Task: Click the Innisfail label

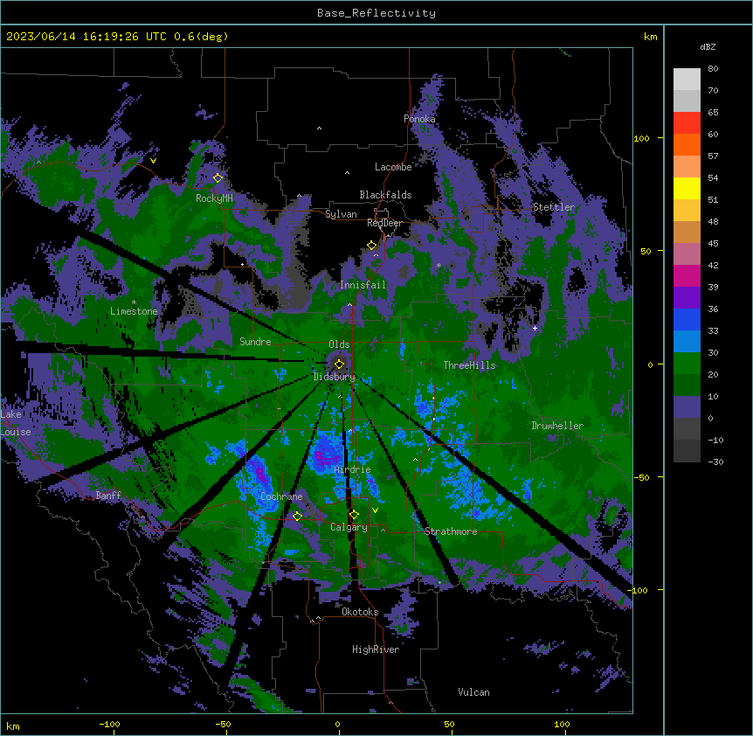Action: (363, 285)
